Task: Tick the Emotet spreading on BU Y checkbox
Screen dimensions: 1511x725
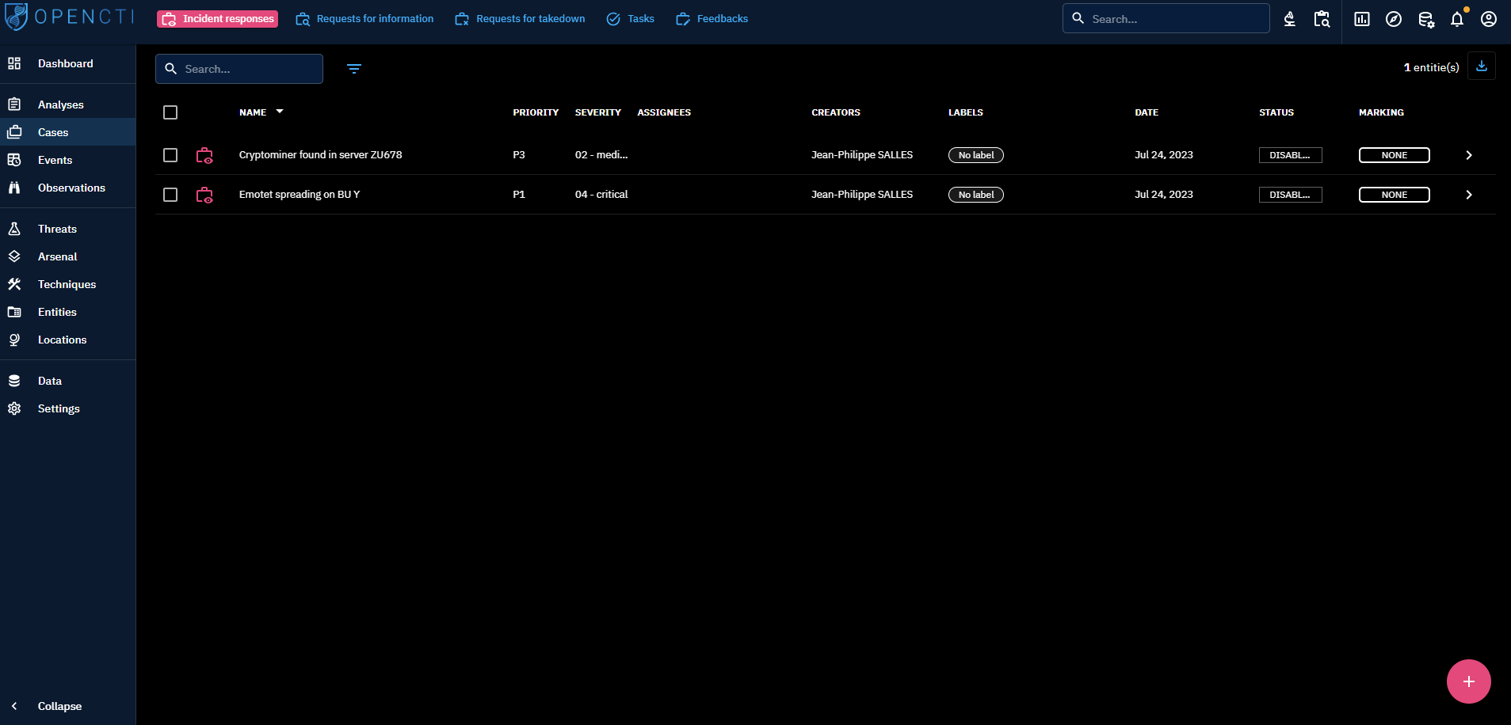Action: tap(170, 195)
